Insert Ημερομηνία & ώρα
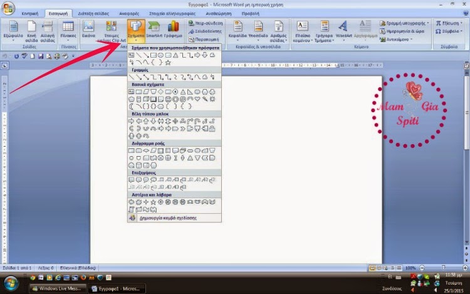470x294 pixels. tap(402, 31)
